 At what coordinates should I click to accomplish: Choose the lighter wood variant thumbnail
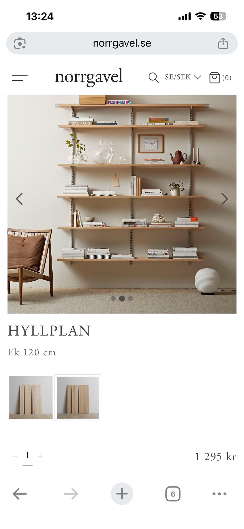(x=31, y=397)
